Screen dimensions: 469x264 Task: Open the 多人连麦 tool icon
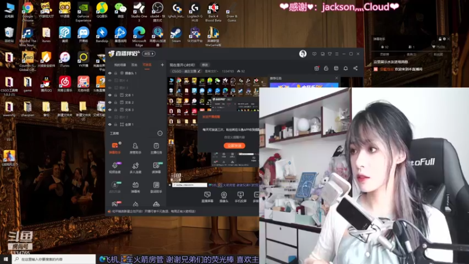click(x=135, y=168)
